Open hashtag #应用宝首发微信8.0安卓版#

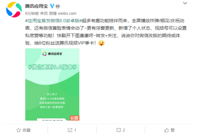click(54, 21)
